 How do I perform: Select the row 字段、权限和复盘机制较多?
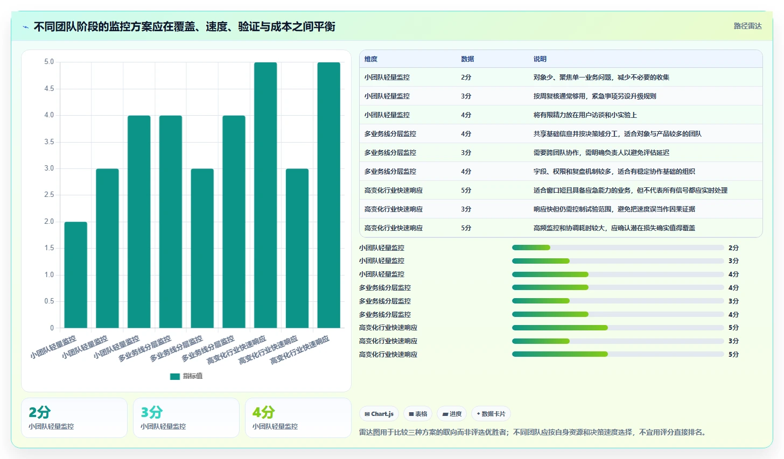[x=561, y=171]
